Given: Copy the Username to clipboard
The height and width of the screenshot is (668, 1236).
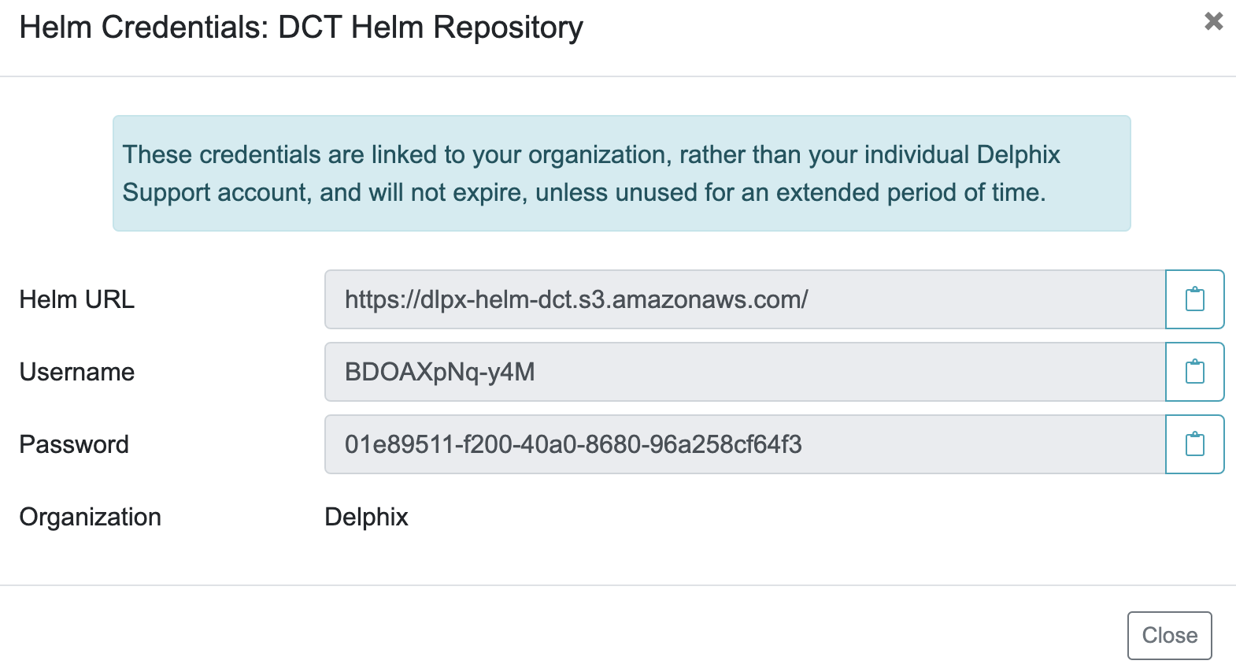Looking at the screenshot, I should point(1194,372).
